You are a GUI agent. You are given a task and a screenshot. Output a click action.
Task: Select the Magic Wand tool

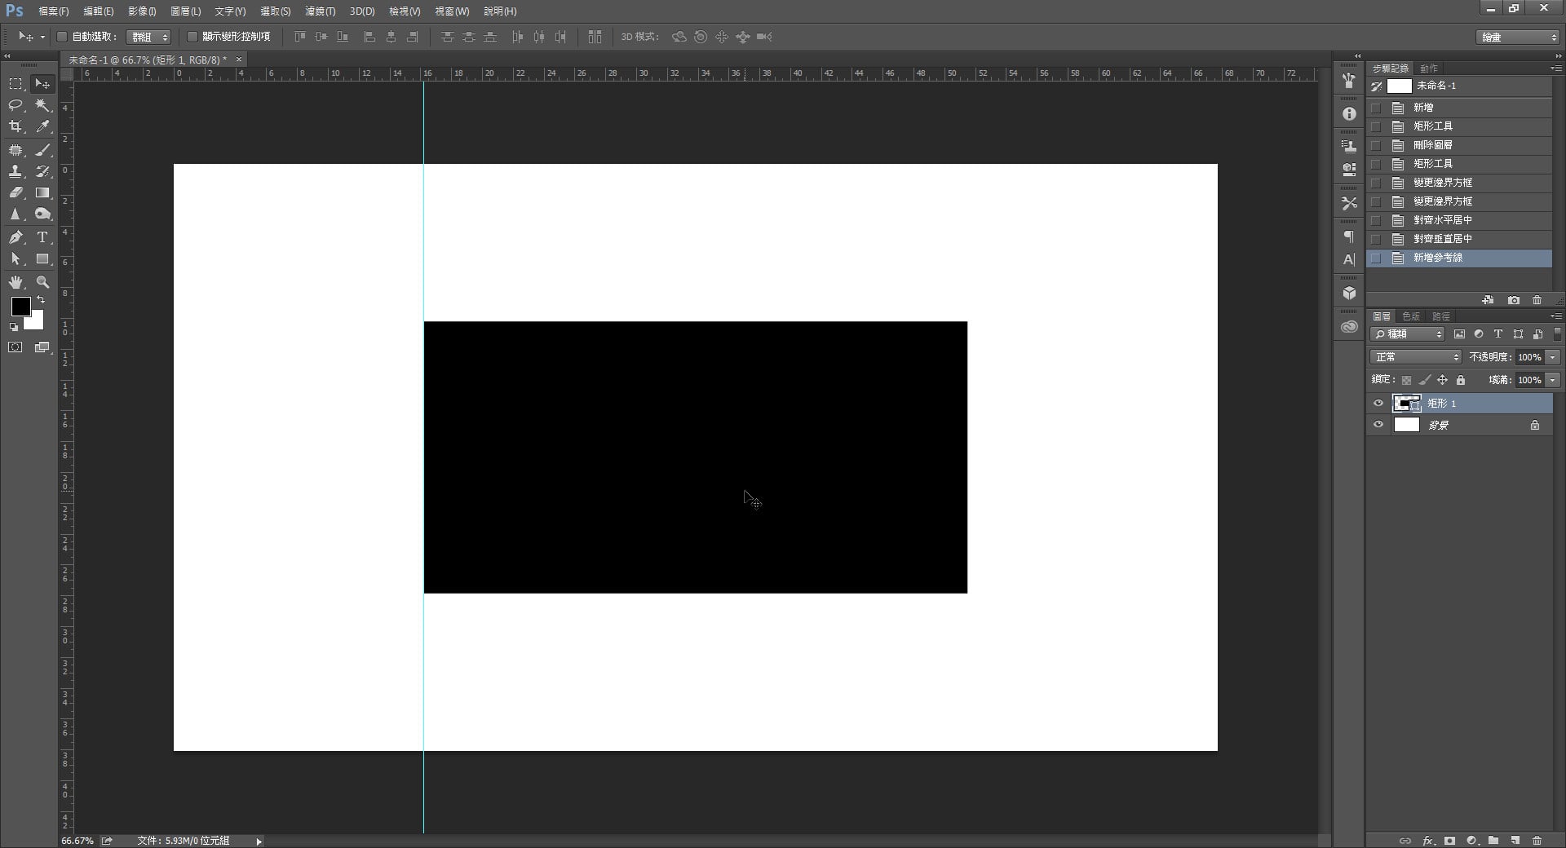coord(42,105)
